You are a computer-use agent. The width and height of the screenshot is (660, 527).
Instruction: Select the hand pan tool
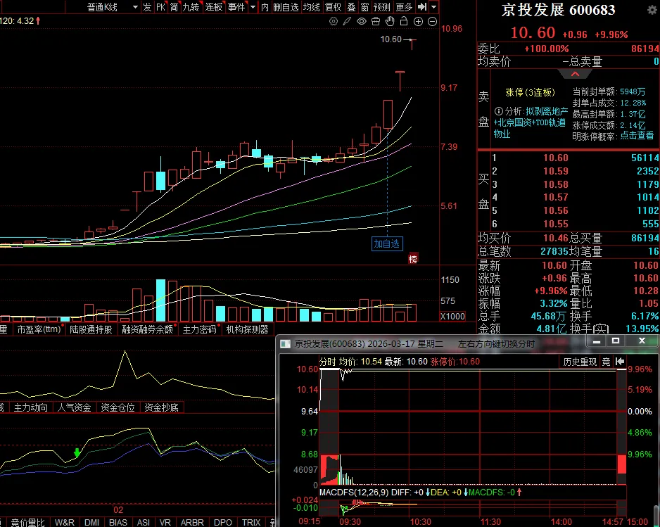click(390, 22)
